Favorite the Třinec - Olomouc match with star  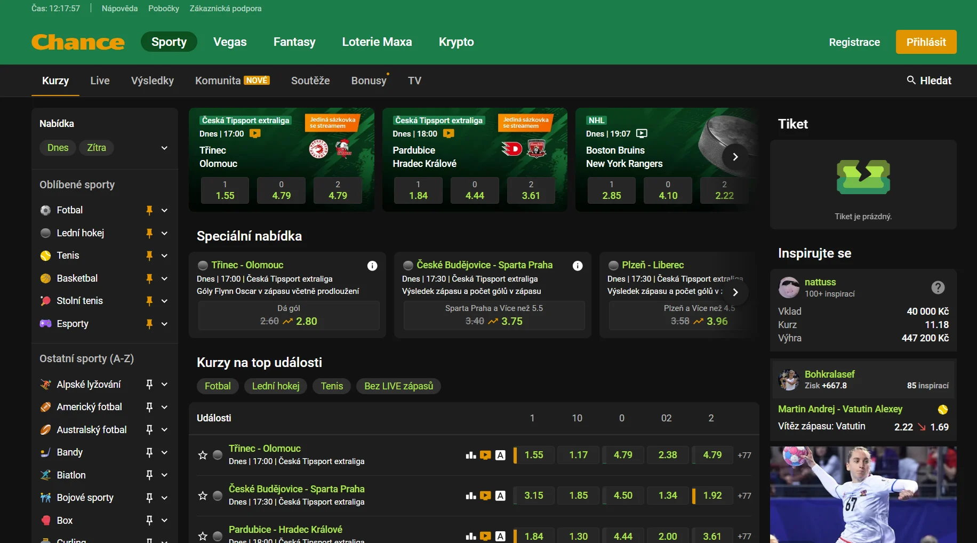(x=203, y=455)
